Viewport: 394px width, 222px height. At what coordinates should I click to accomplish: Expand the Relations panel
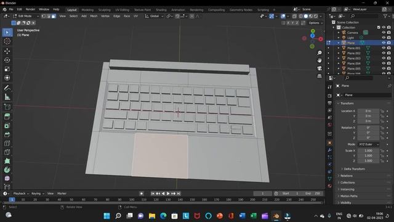(347, 176)
